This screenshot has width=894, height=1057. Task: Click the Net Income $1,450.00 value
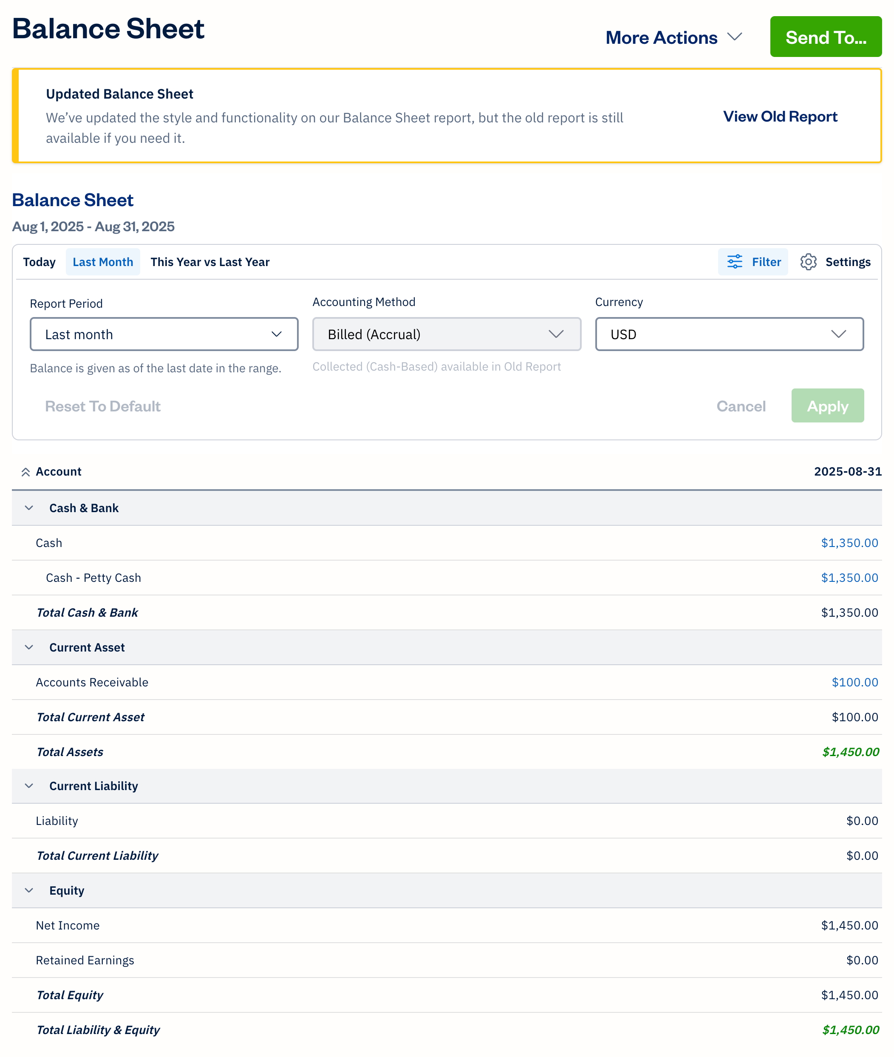point(849,926)
